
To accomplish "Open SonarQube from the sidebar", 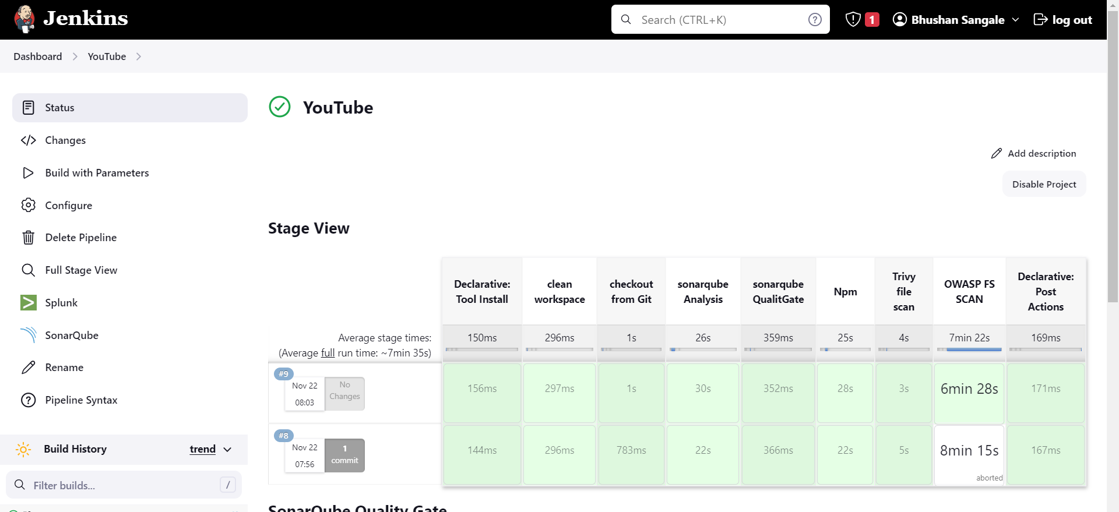I will tap(71, 335).
